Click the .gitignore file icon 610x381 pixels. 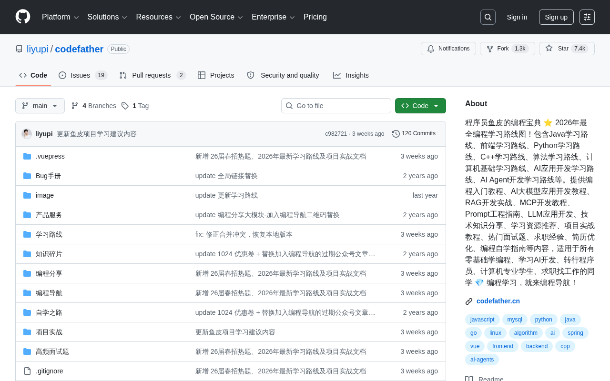pyautogui.click(x=27, y=371)
